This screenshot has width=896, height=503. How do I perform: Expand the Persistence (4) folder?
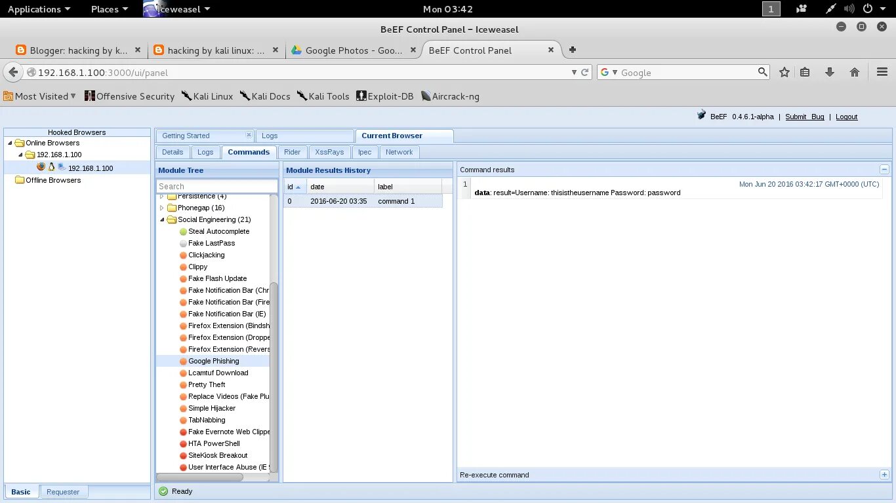162,196
